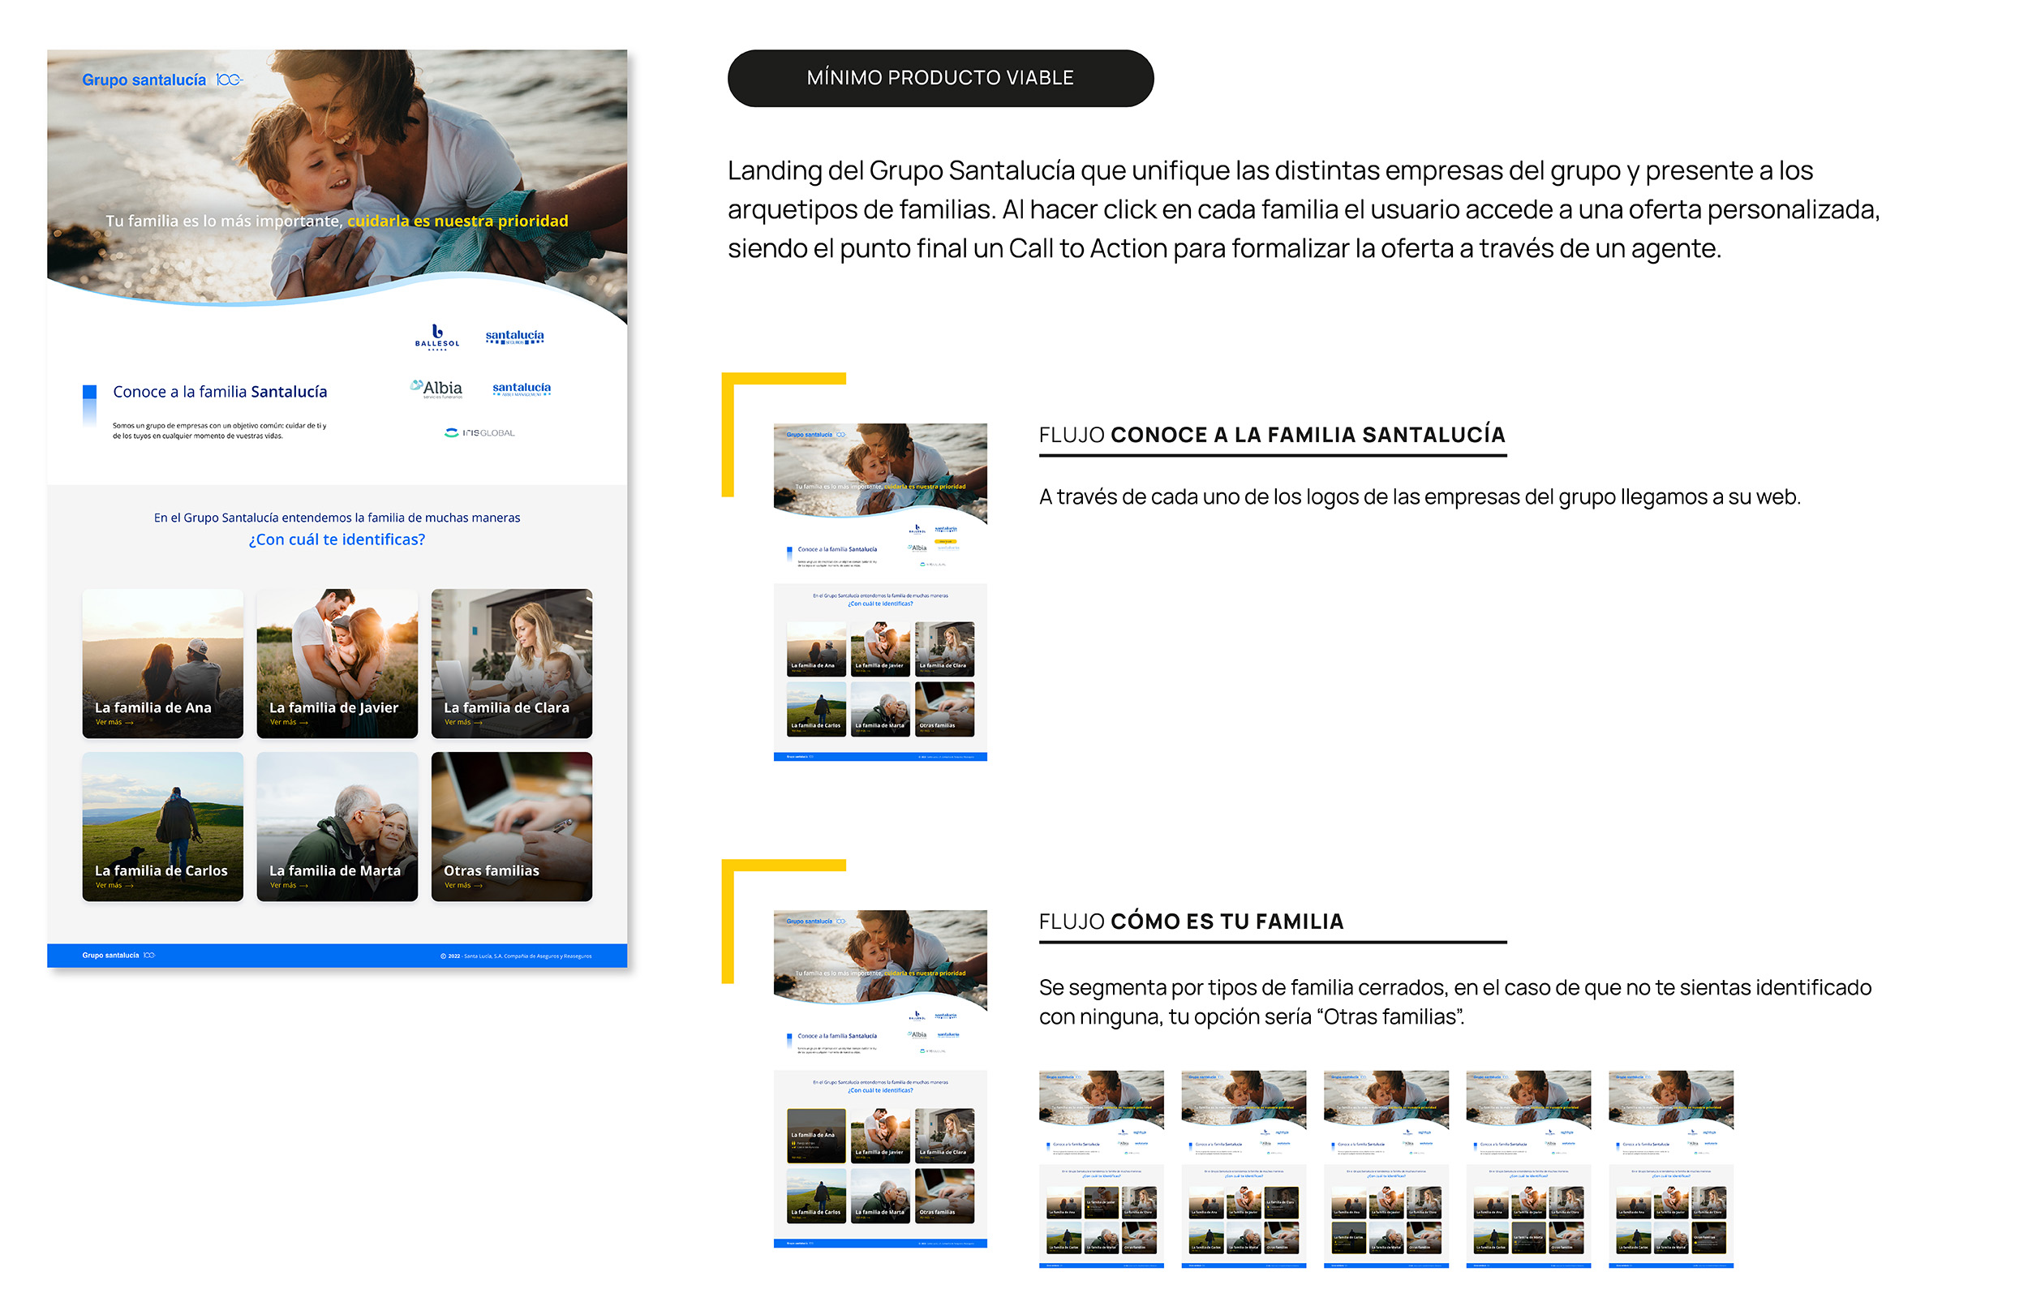
Task: Select the third small mockup in the bottom row
Action: click(1386, 1168)
